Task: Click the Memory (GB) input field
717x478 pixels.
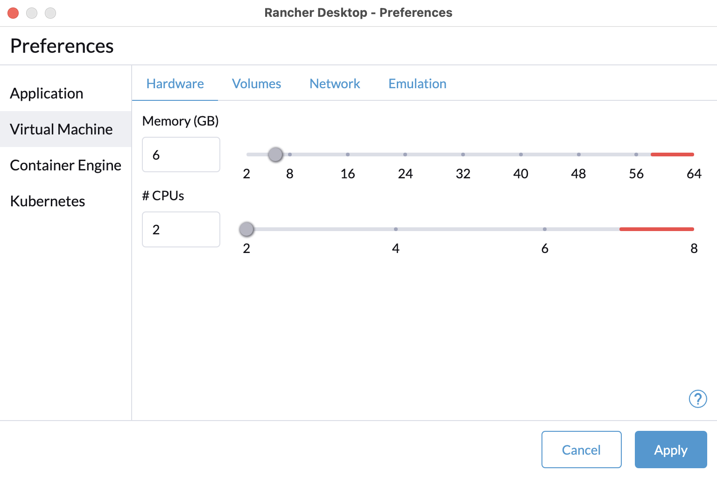Action: point(181,155)
